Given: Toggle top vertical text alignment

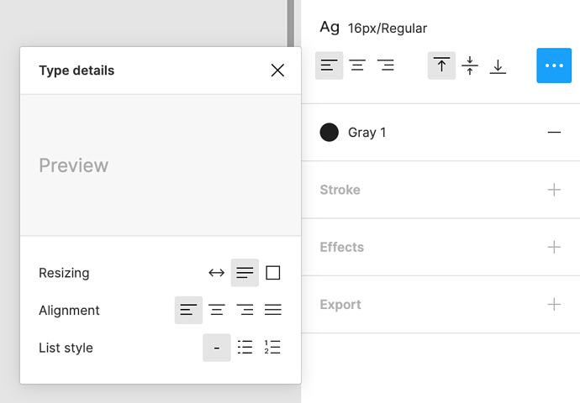Looking at the screenshot, I should pyautogui.click(x=441, y=65).
